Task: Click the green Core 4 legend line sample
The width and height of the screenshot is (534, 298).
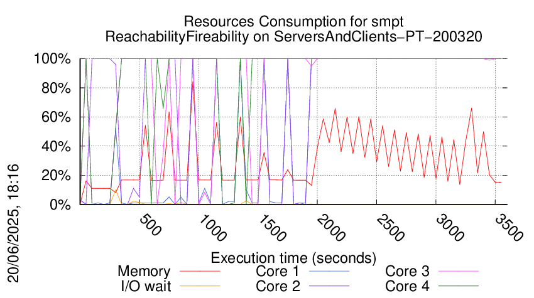Action: pos(459,286)
